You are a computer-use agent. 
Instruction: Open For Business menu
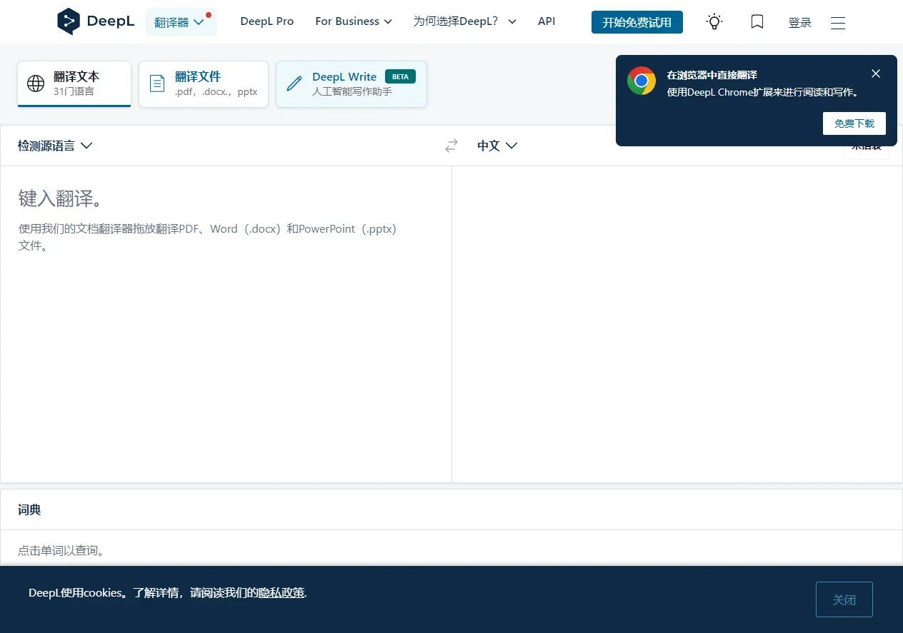354,21
